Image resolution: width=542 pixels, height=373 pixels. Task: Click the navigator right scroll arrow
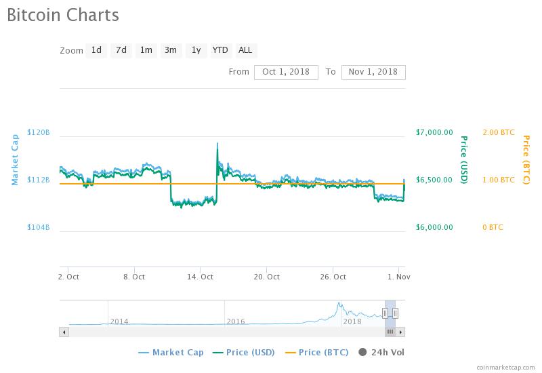pyautogui.click(x=401, y=332)
